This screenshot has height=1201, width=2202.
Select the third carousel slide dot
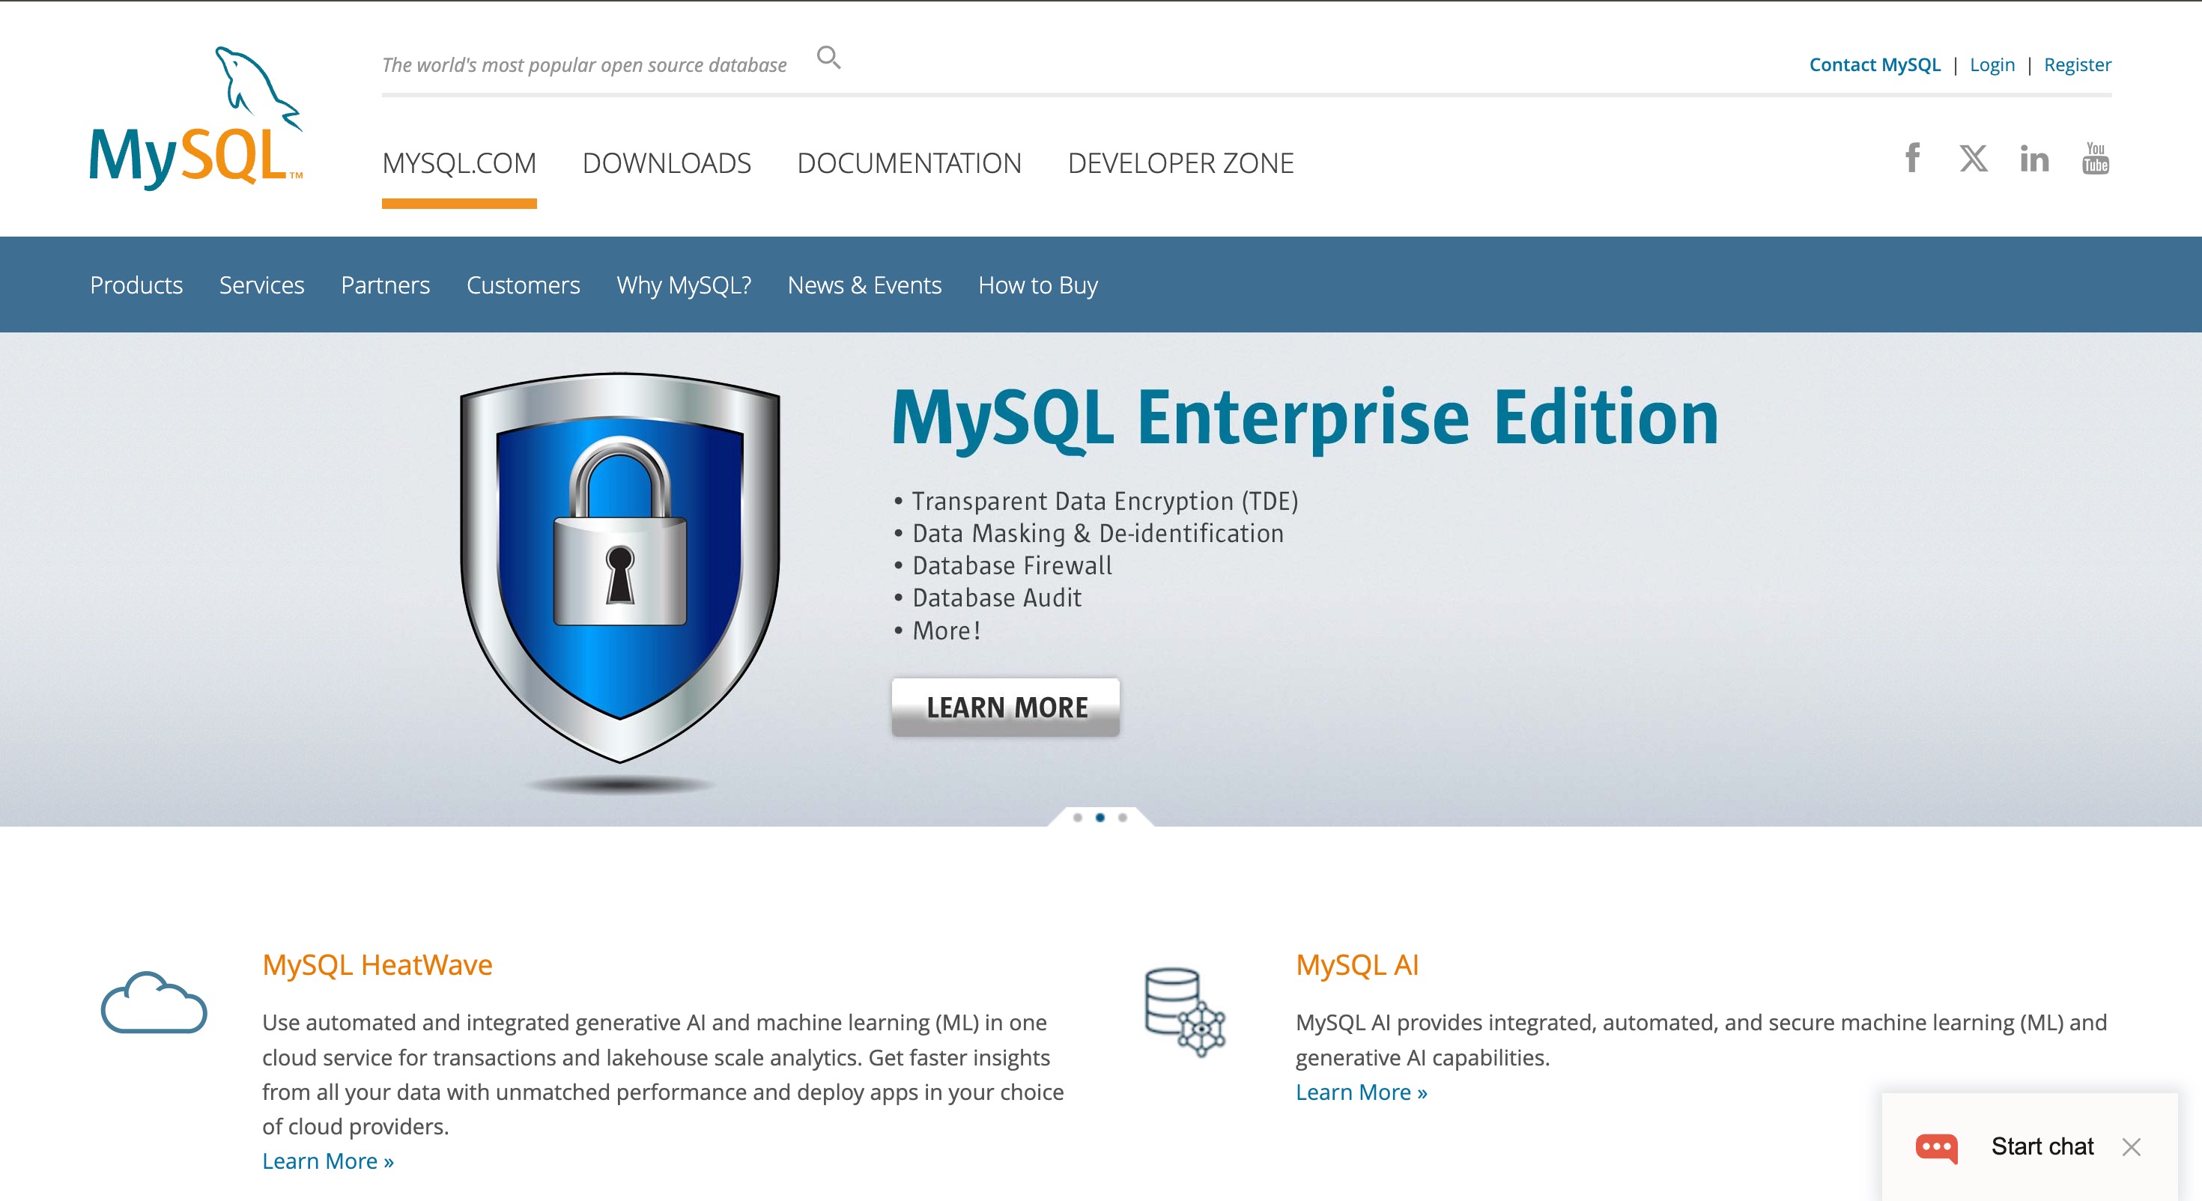1123,818
